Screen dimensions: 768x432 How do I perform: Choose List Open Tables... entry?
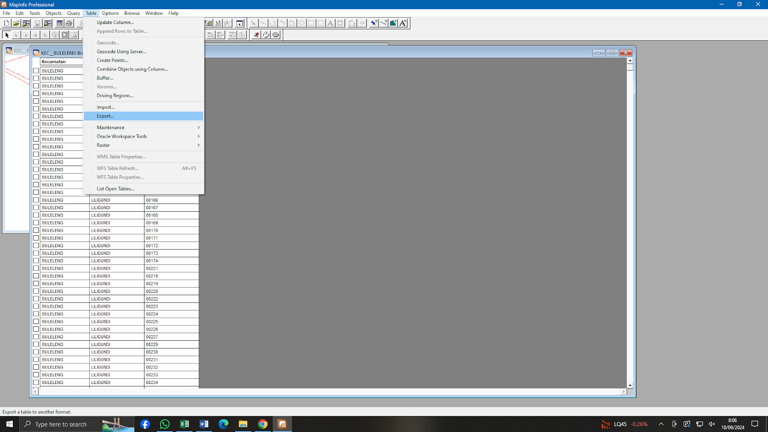pos(144,189)
